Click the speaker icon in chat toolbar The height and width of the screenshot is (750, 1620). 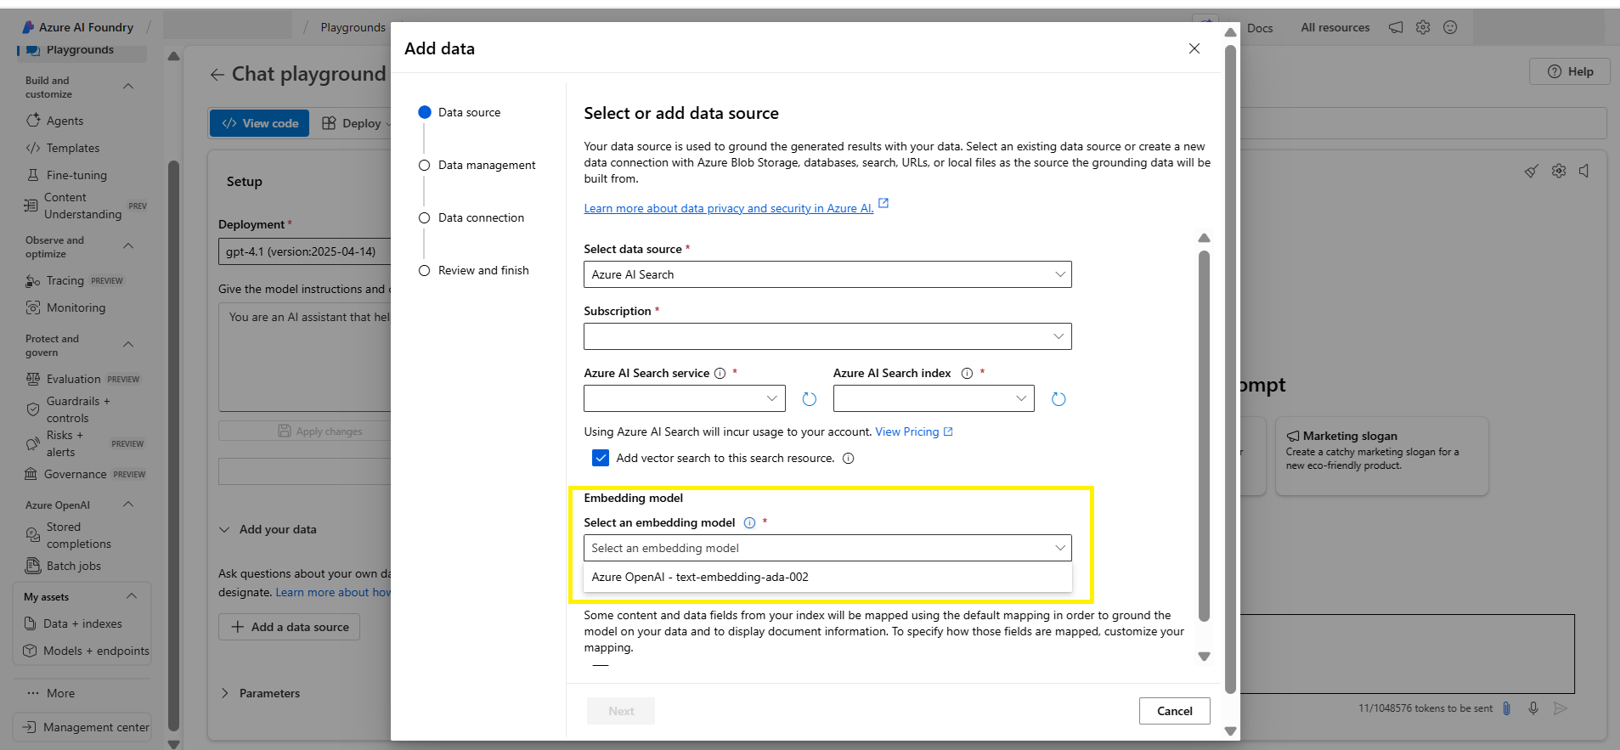click(x=1584, y=171)
